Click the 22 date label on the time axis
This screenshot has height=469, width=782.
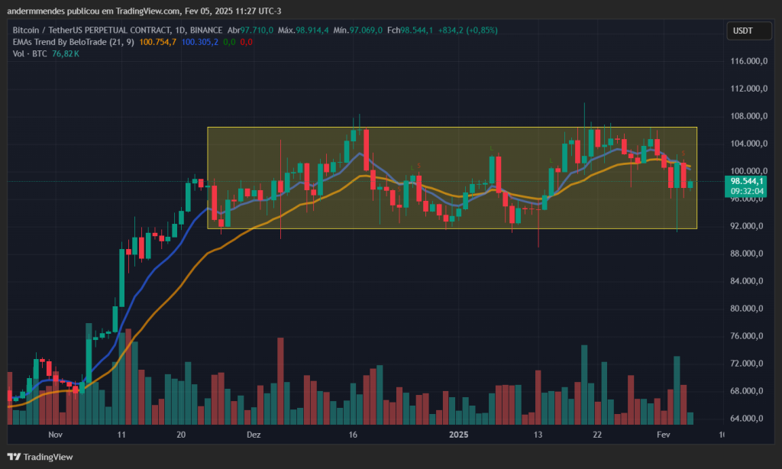[597, 435]
